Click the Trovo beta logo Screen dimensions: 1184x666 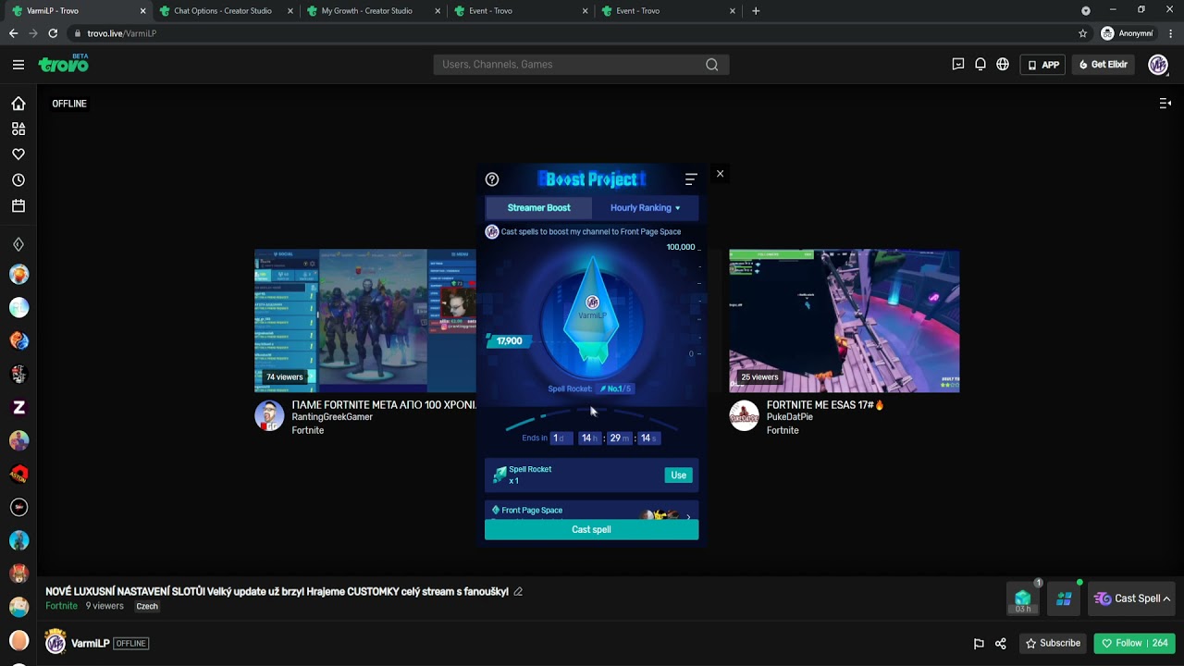pyautogui.click(x=64, y=64)
